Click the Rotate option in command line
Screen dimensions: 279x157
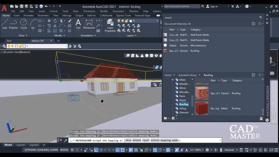pos(136,140)
